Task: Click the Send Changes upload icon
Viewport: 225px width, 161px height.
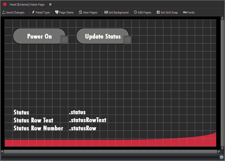Action: pos(4,12)
